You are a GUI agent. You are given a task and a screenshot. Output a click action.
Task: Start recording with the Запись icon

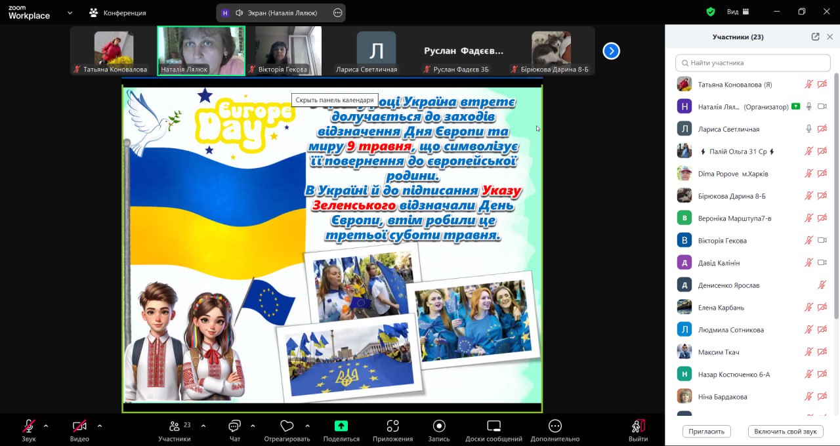[x=439, y=426]
